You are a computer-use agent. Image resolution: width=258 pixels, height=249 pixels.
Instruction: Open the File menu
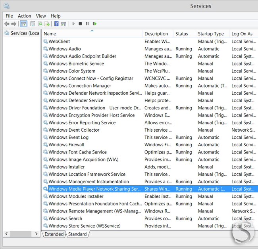[x=9, y=16]
